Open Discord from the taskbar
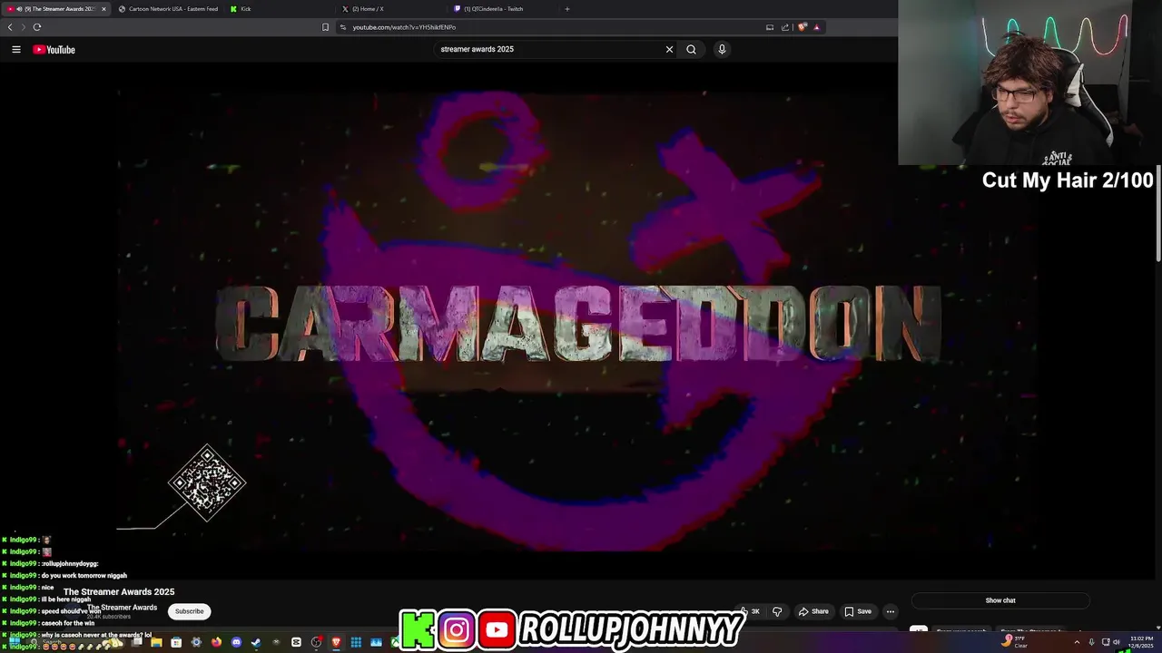The image size is (1162, 653). point(236,642)
